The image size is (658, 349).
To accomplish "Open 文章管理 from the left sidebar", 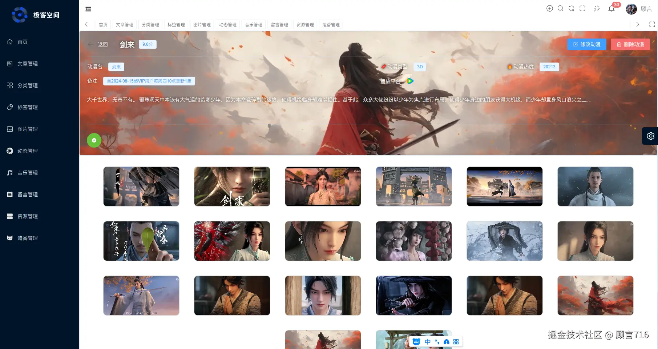I will pyautogui.click(x=28, y=64).
